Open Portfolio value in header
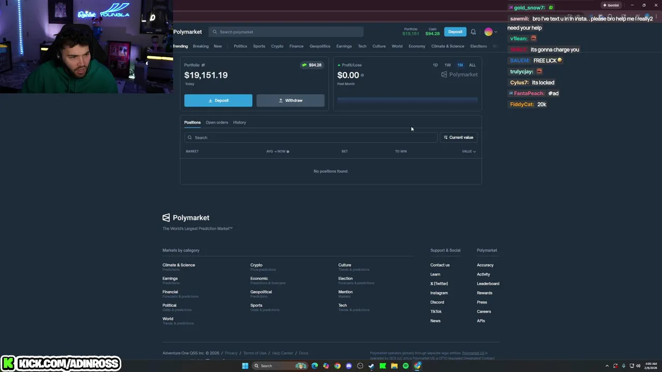This screenshot has height=372, width=662. click(411, 32)
